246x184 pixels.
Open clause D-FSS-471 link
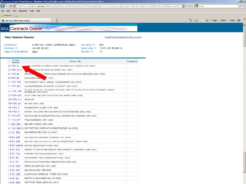point(14,116)
